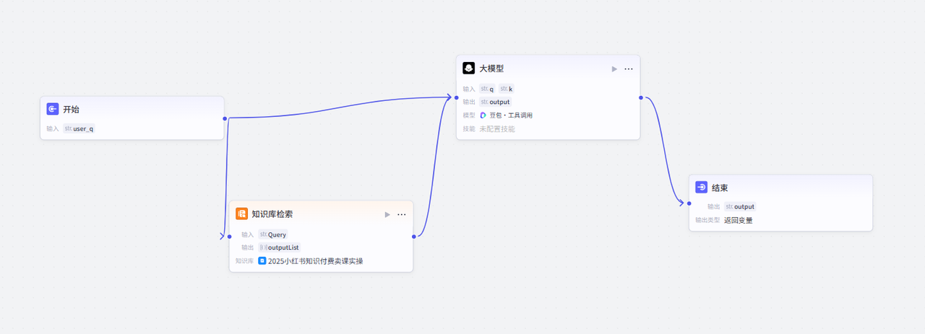Run the 大模型 node with play icon
The height and width of the screenshot is (334, 925).
[614, 69]
